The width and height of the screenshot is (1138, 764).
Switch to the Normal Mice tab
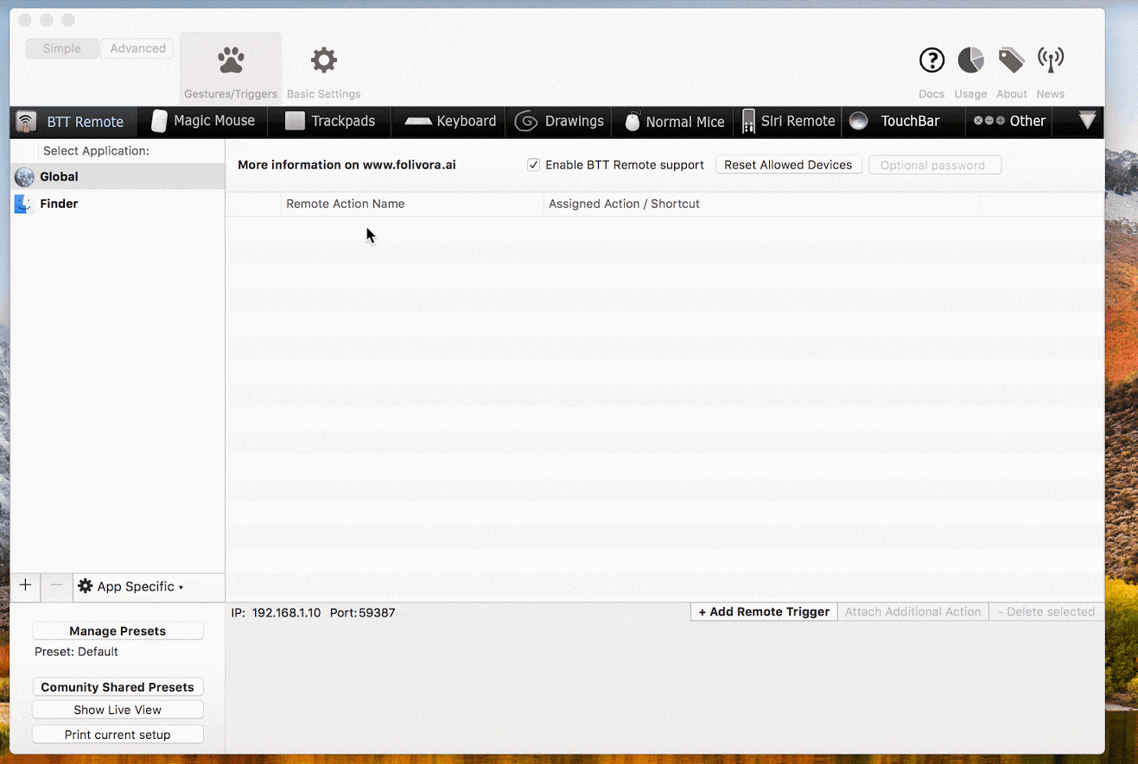pos(674,122)
